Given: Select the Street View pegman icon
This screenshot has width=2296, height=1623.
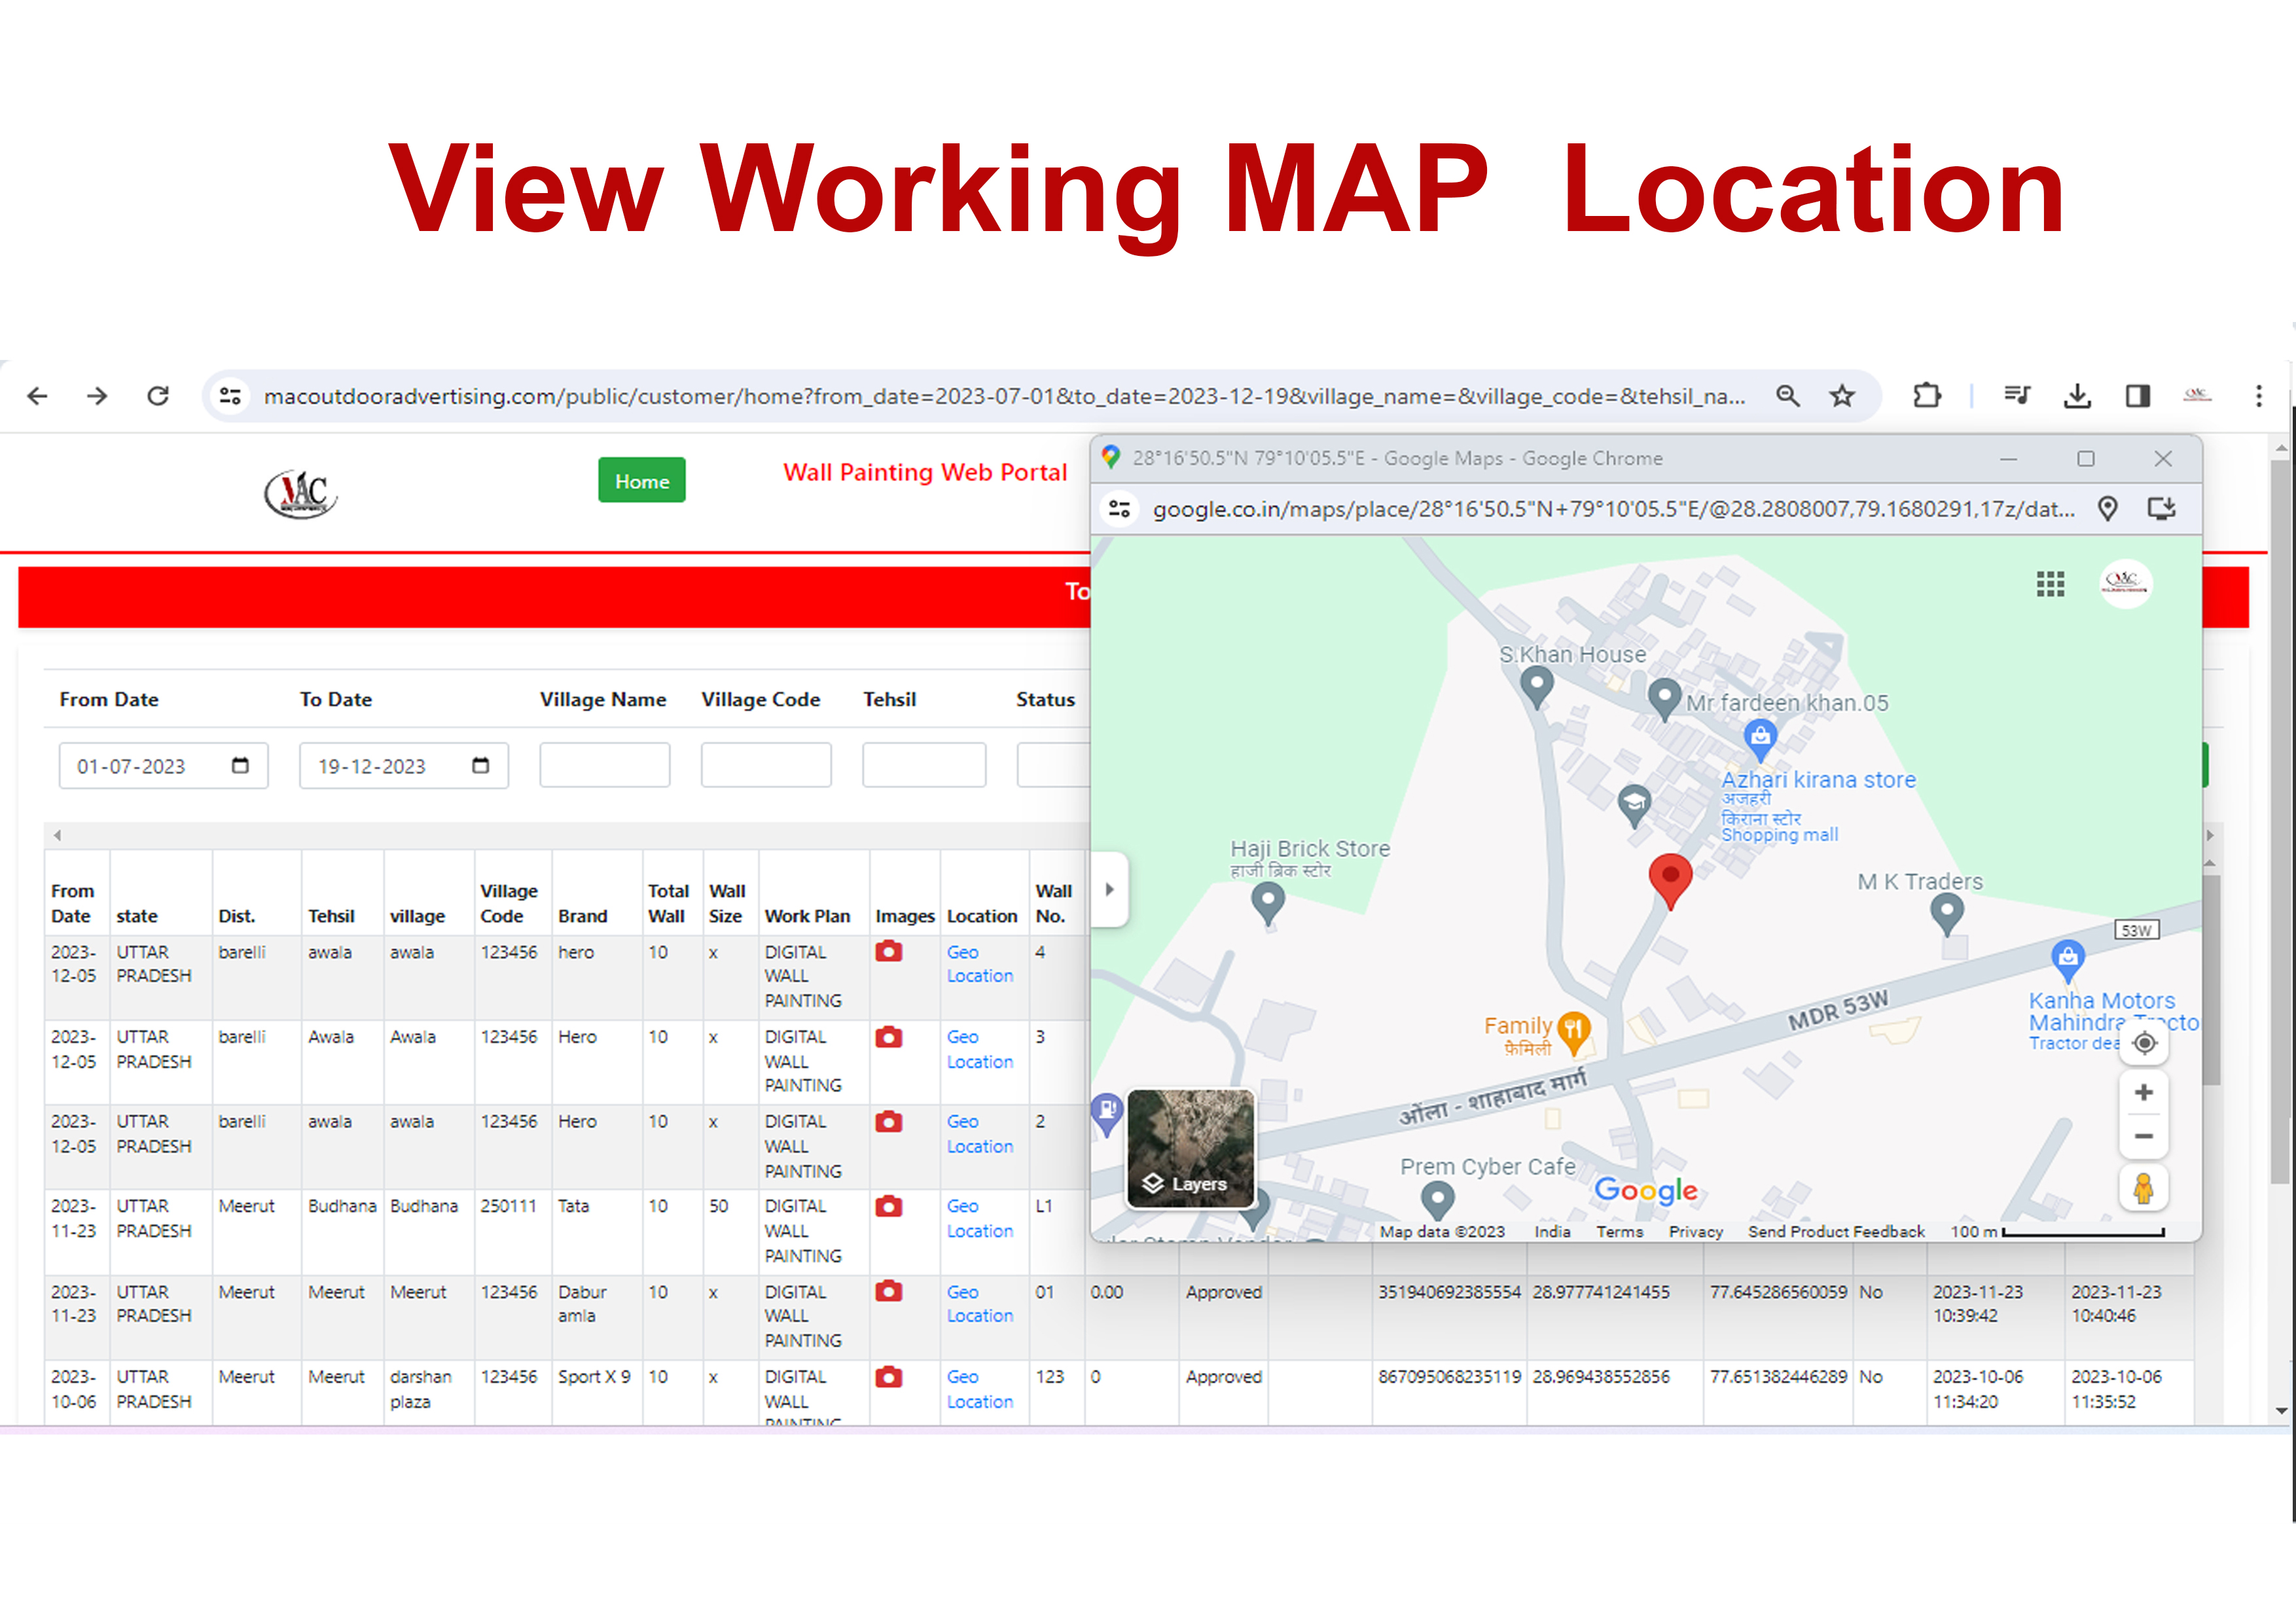Looking at the screenshot, I should click(2144, 1188).
